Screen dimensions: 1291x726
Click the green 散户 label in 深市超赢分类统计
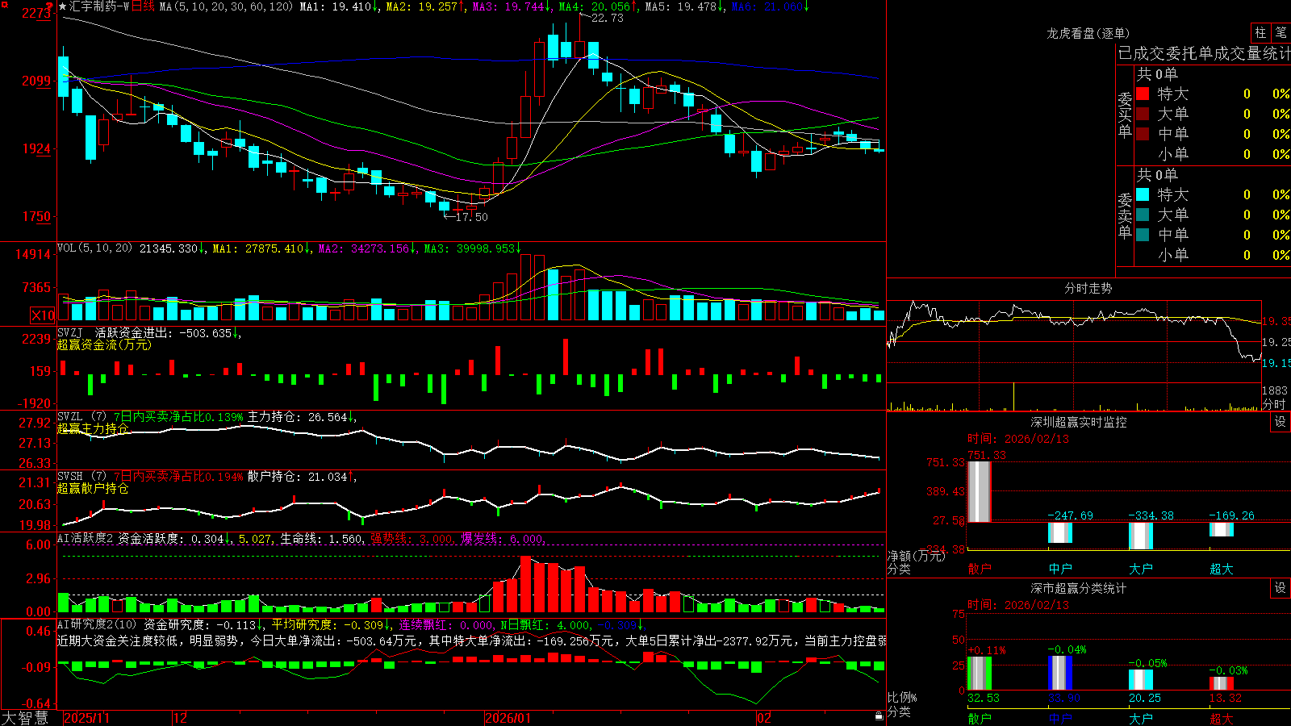pos(980,718)
